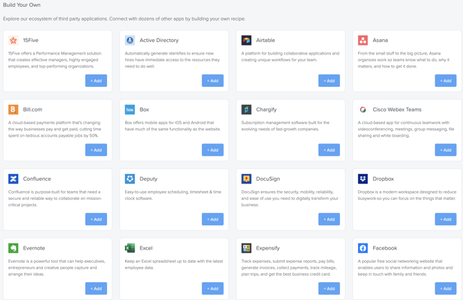Add the Box integration
The height and width of the screenshot is (300, 463).
(x=213, y=150)
